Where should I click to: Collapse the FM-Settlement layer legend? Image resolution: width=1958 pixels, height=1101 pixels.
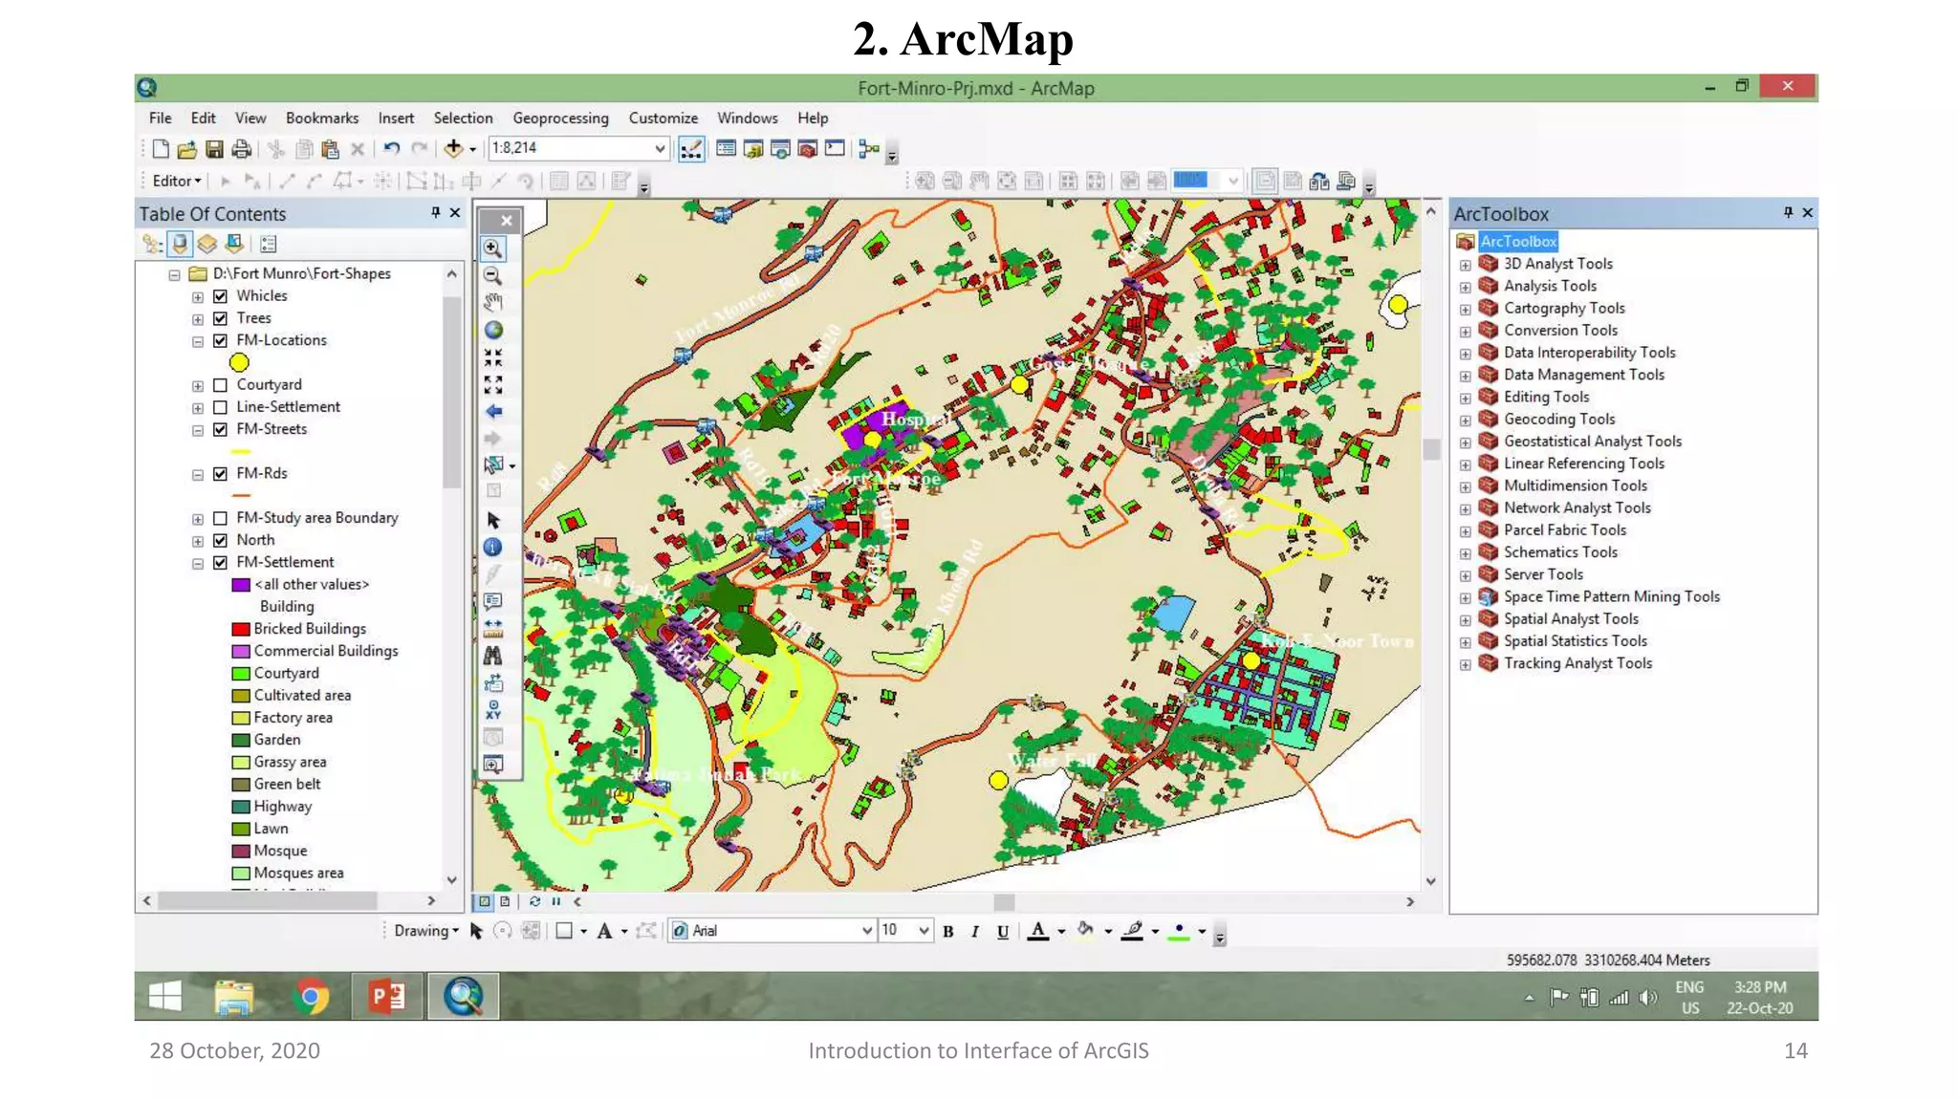(198, 564)
